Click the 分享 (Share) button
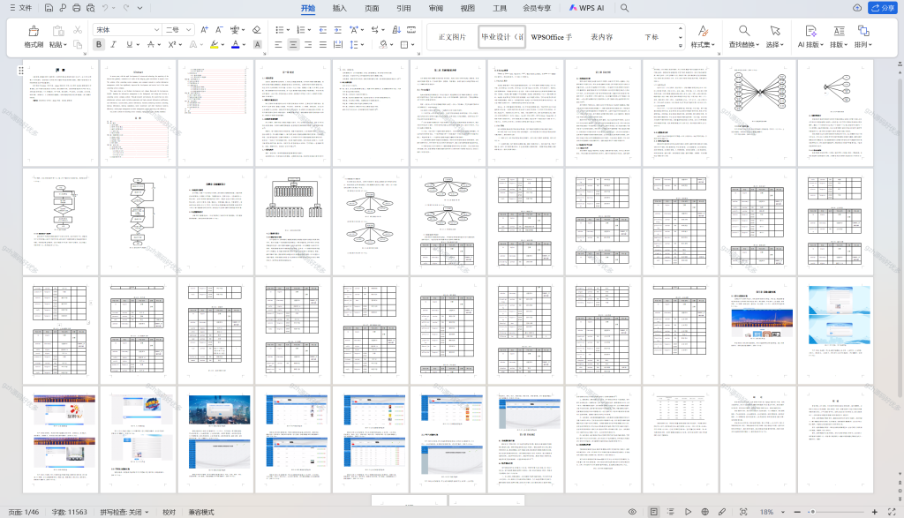 click(883, 8)
